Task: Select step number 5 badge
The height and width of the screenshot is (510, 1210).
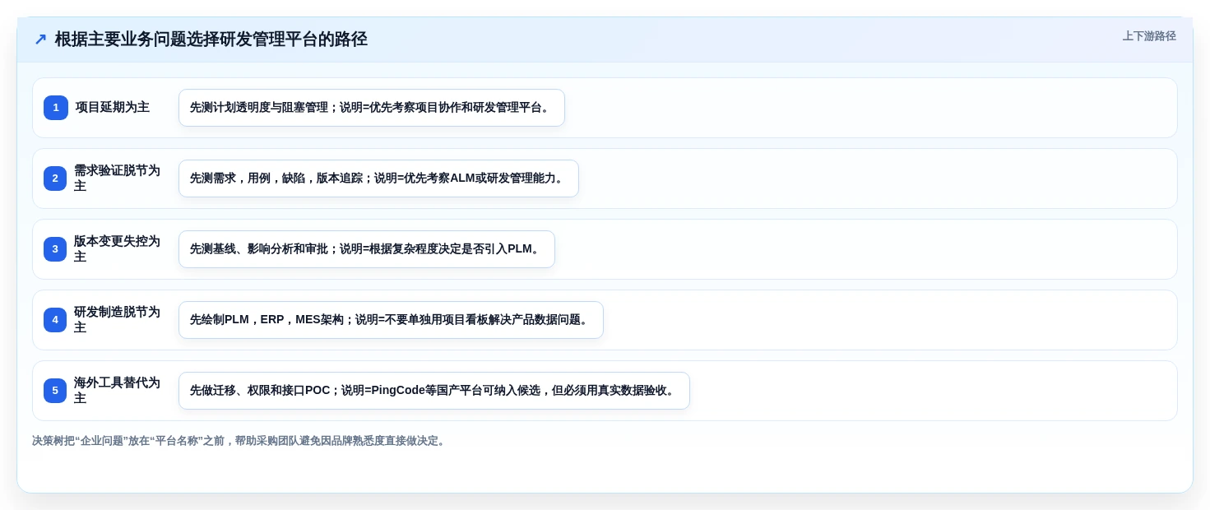Action: pos(55,391)
